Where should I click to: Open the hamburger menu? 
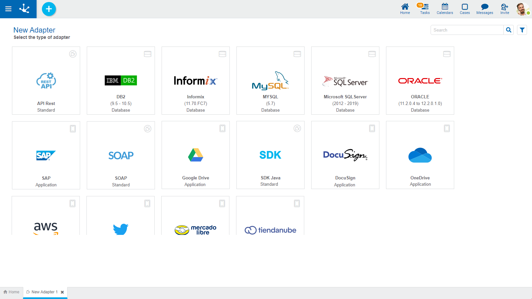click(x=8, y=9)
